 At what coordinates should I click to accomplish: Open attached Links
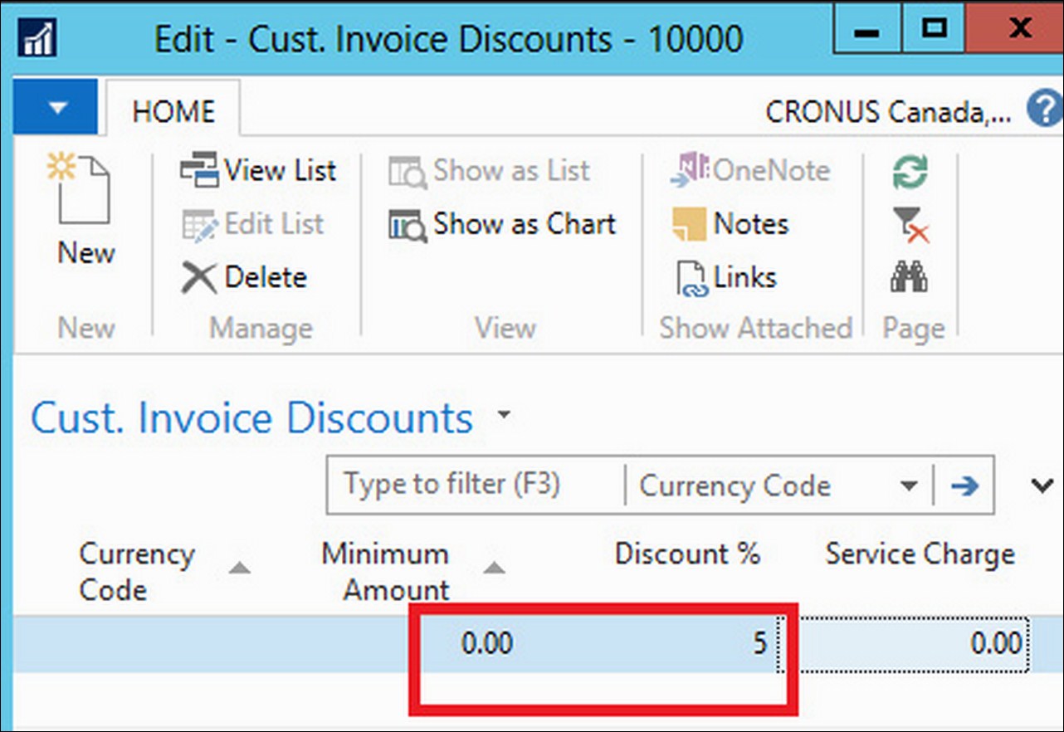tap(726, 277)
